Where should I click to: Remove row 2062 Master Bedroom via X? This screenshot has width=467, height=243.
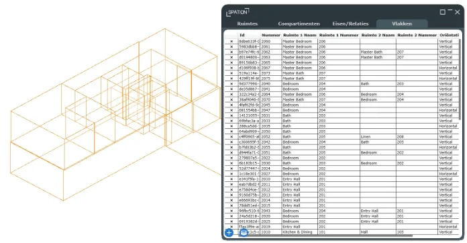pos(231,52)
